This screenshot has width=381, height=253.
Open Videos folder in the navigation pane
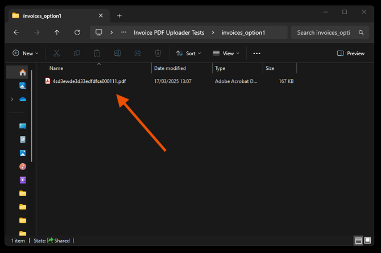(23, 180)
